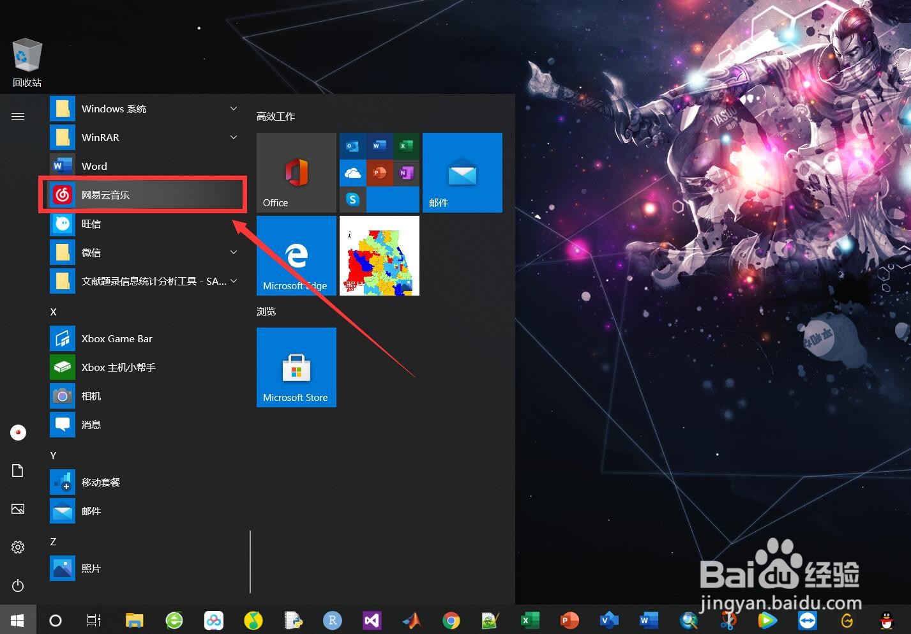Open the 旺信 app entry

pyautogui.click(x=143, y=223)
